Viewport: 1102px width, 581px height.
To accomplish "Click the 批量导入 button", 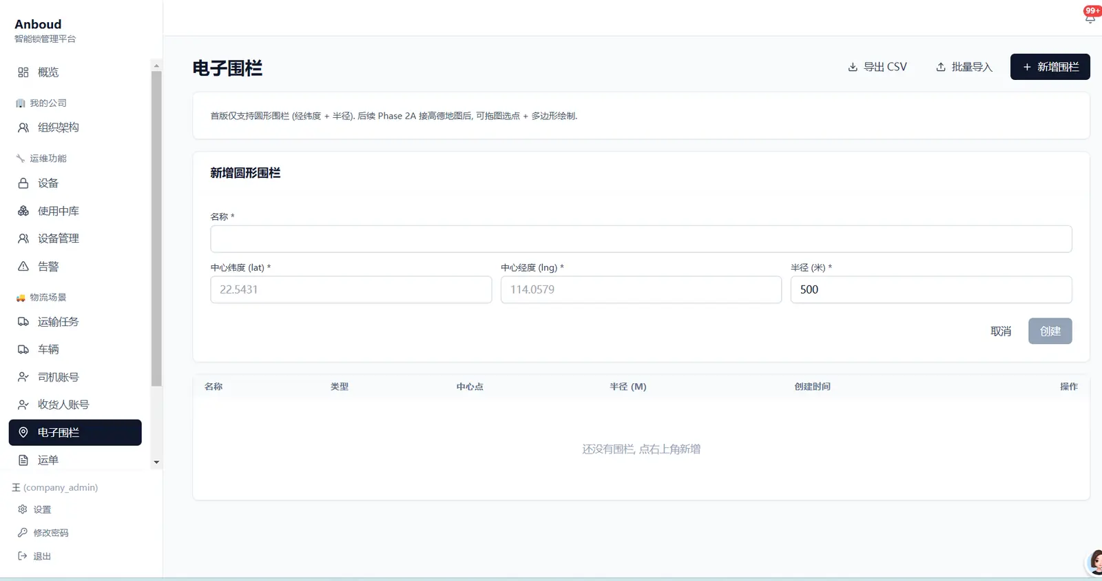I will click(964, 67).
